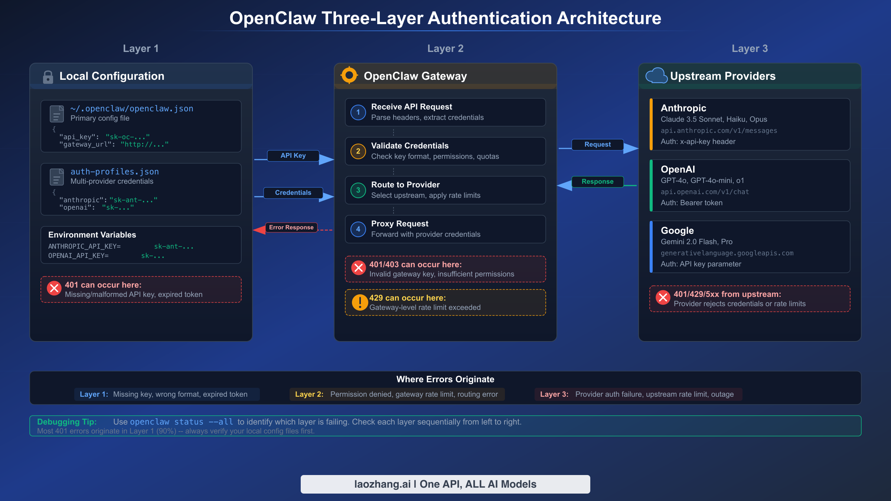Toggle step 1 Receive API Request circle
Screen dimensions: 891x501
tap(358, 112)
